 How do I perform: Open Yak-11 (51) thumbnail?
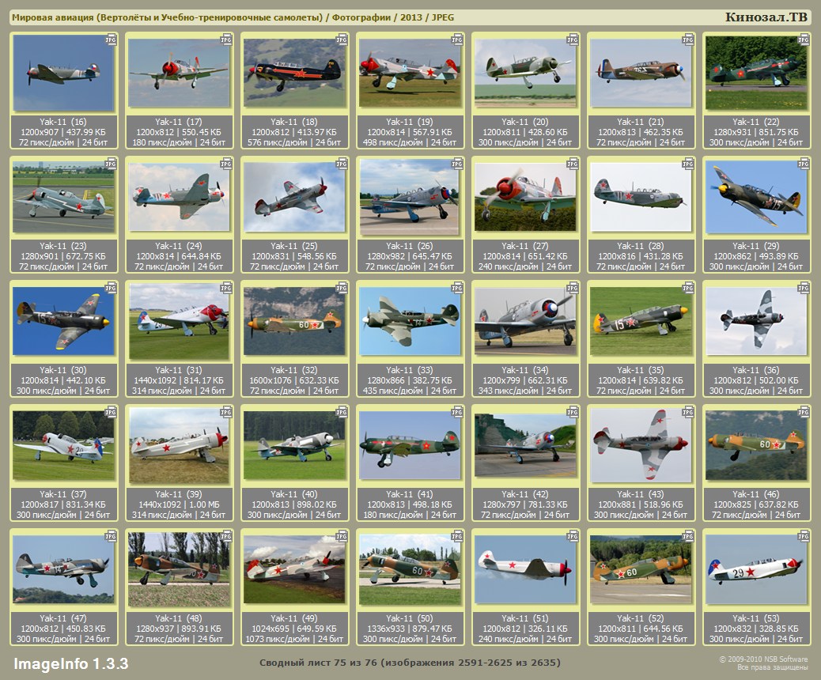(525, 569)
